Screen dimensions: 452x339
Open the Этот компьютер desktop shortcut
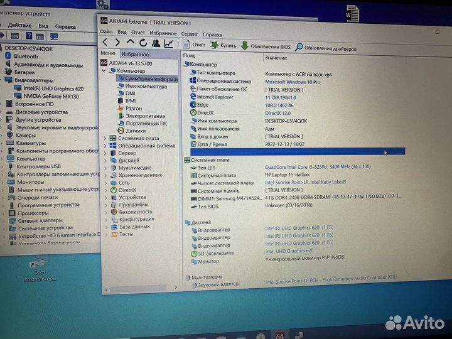point(40,269)
